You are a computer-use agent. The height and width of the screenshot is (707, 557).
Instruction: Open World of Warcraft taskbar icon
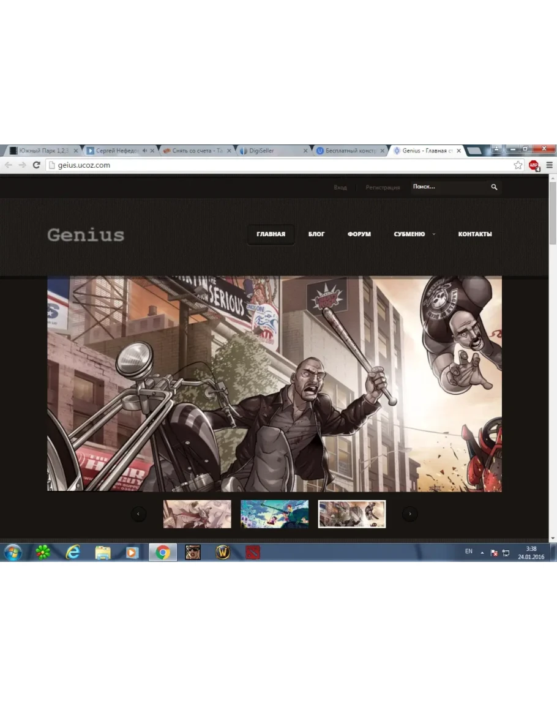coord(223,552)
